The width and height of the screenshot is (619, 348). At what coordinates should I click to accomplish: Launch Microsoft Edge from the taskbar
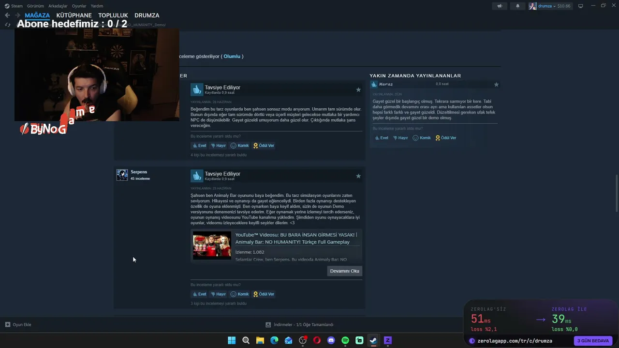pyautogui.click(x=274, y=340)
